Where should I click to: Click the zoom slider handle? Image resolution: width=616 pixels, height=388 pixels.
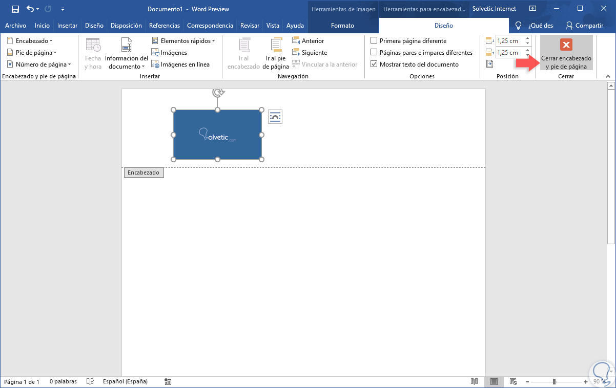tap(554, 382)
